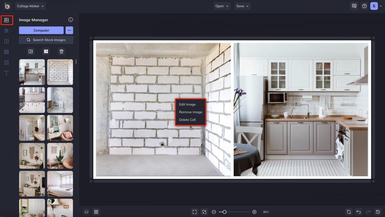Open the Image Manager sidebar icon
Screen dimensions: 385x217
[7, 20]
